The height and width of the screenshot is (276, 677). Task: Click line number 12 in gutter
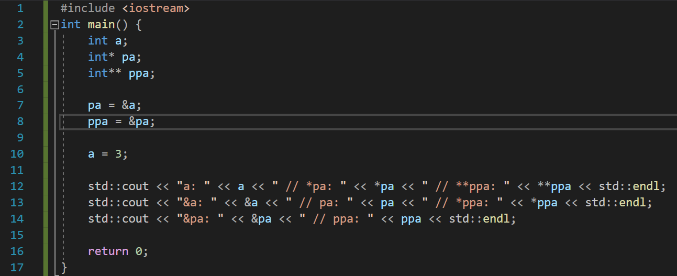(x=17, y=186)
